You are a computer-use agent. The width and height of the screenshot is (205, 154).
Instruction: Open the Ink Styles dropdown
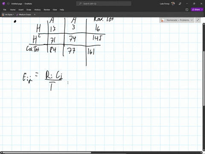click(x=8, y=15)
